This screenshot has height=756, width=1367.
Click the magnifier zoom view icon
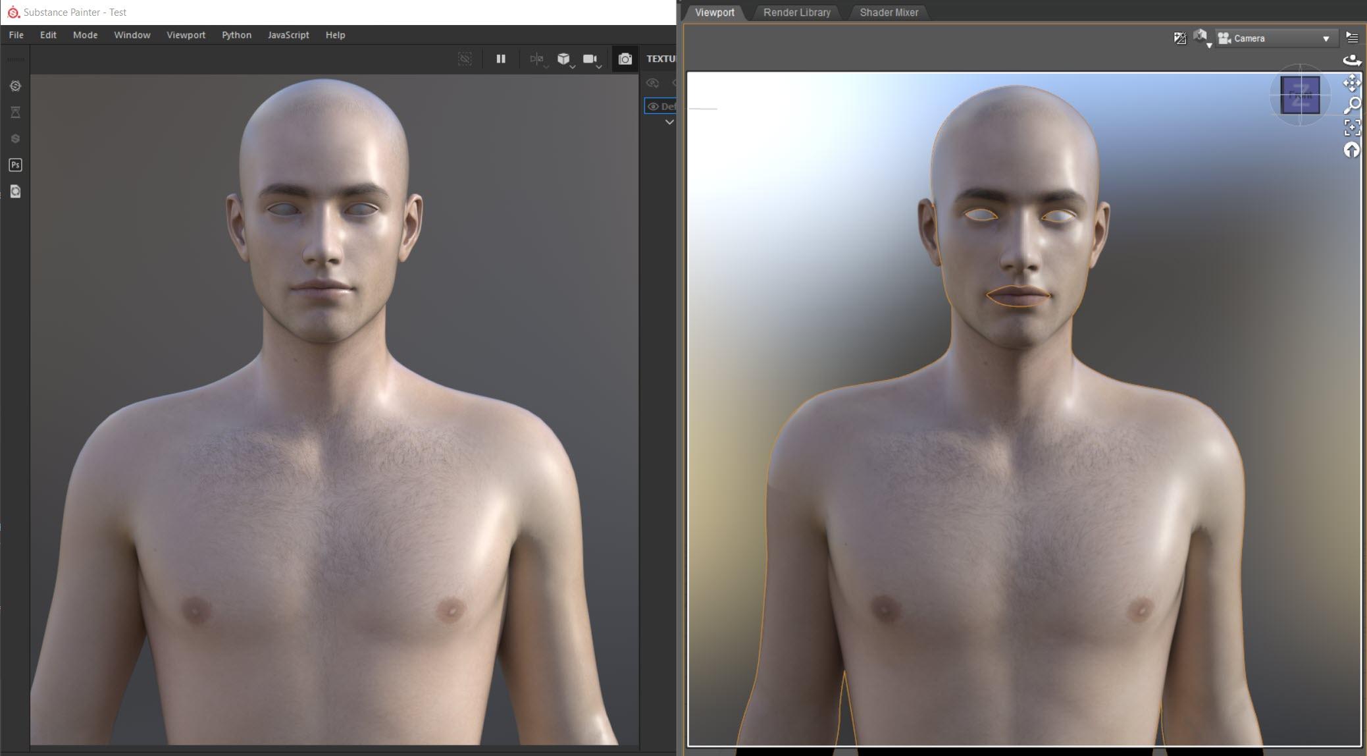point(1351,105)
